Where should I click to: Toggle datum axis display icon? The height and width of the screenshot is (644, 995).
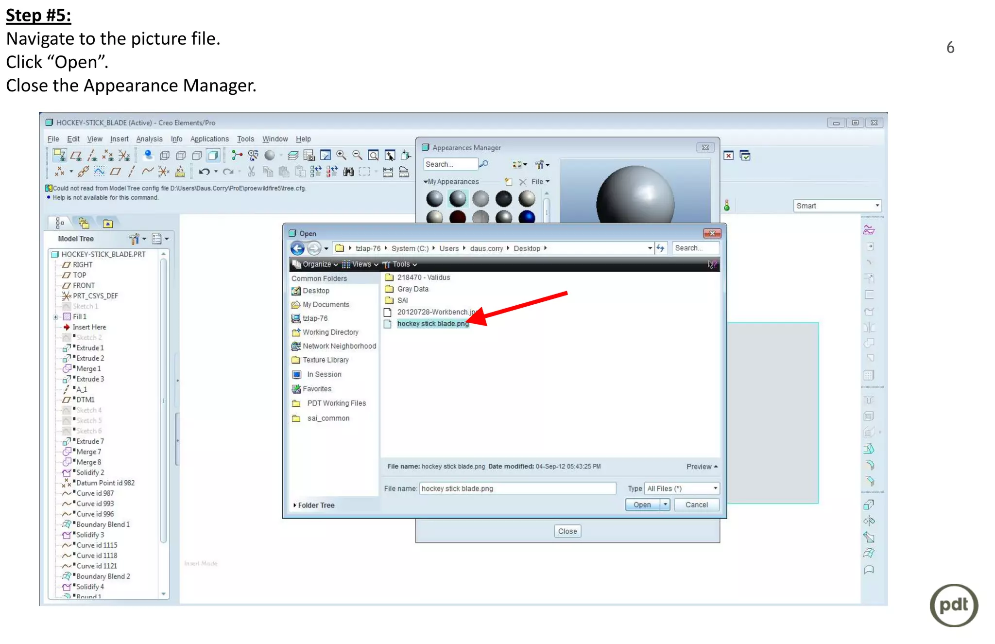pyautogui.click(x=92, y=156)
